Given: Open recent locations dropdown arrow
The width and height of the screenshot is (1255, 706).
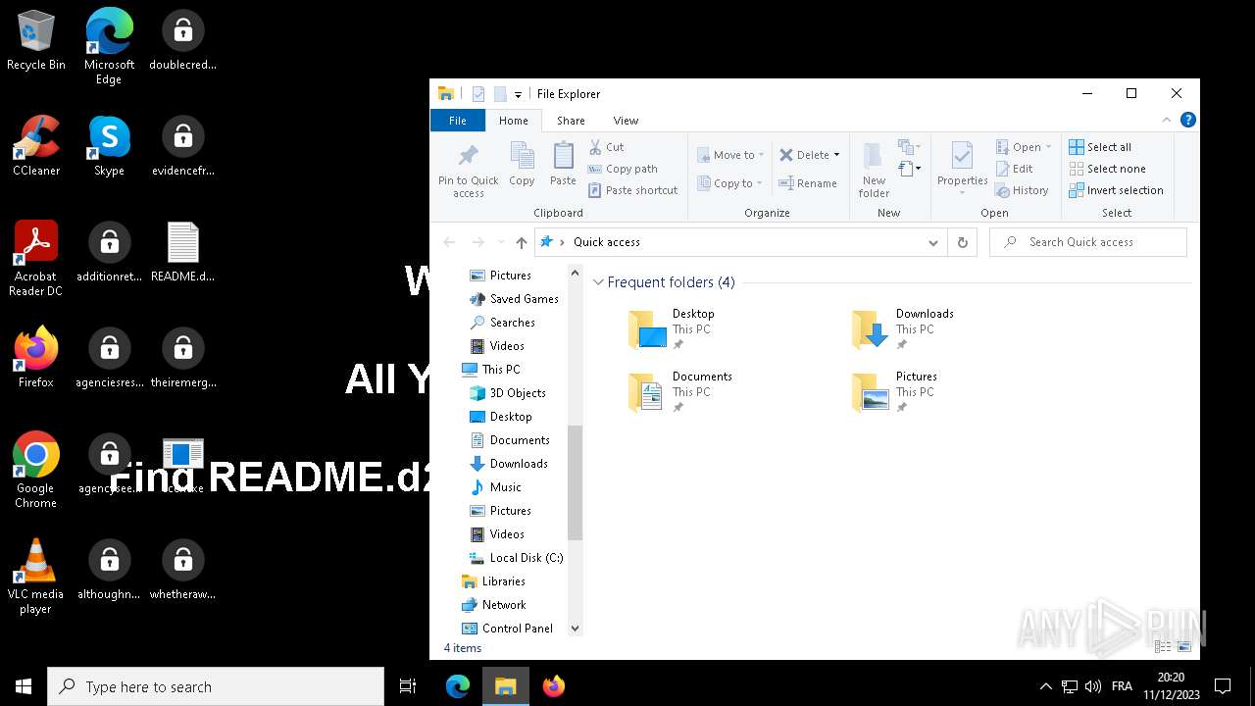Looking at the screenshot, I should 501,242.
